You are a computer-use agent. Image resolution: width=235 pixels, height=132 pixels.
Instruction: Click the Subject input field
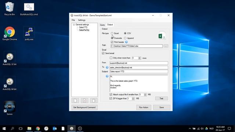(x=139, y=71)
